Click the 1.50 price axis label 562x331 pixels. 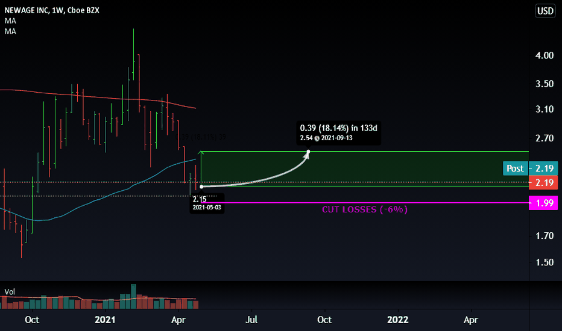(545, 262)
